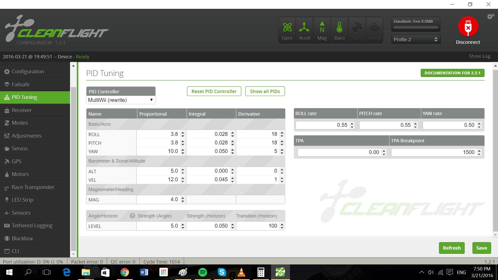The width and height of the screenshot is (498, 280).
Task: Click the red USB Disconnect icon
Action: tap(468, 27)
